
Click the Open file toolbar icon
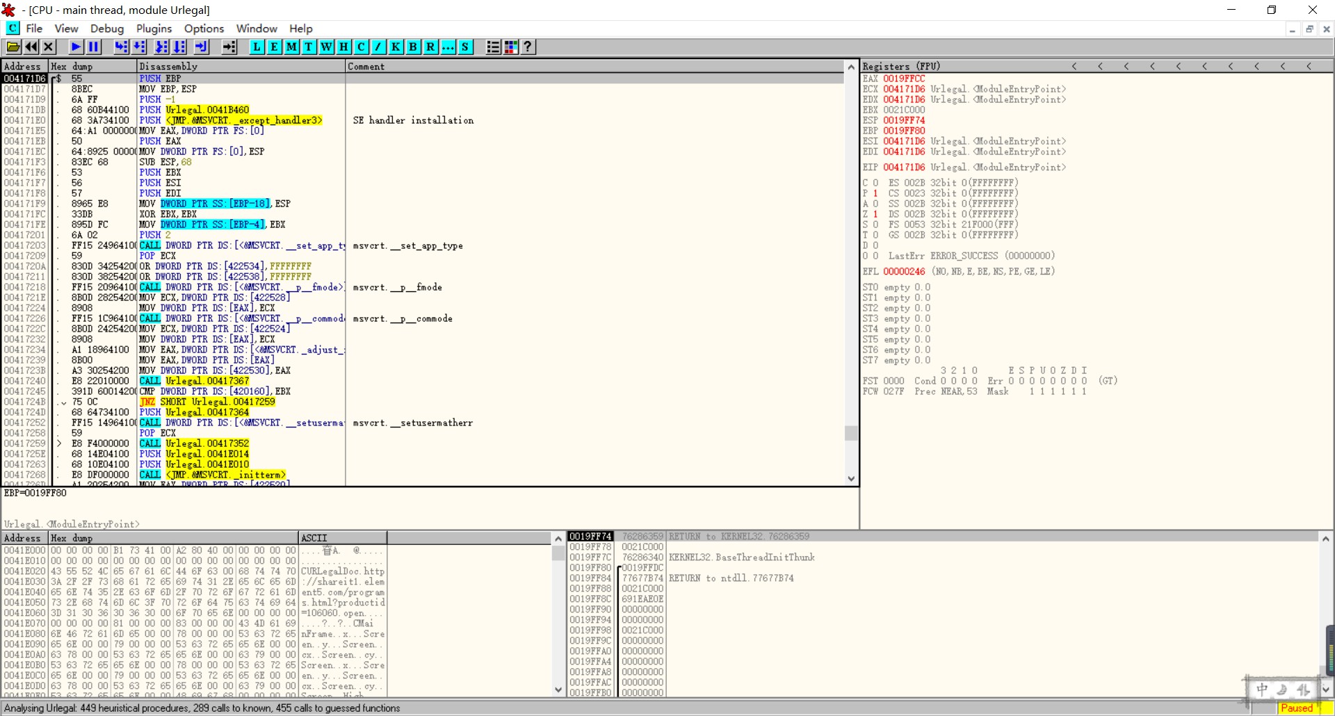pos(13,47)
